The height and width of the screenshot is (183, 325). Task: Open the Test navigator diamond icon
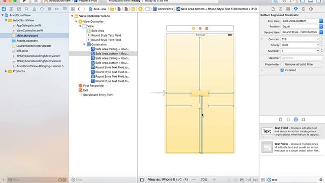coord(42,9)
